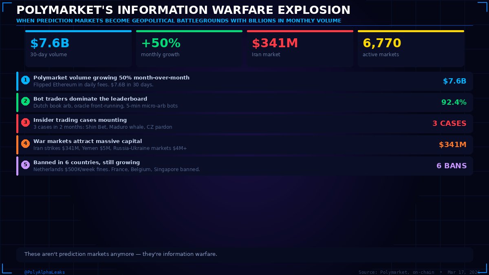Expand the Banned in 6 countries row

244,165
